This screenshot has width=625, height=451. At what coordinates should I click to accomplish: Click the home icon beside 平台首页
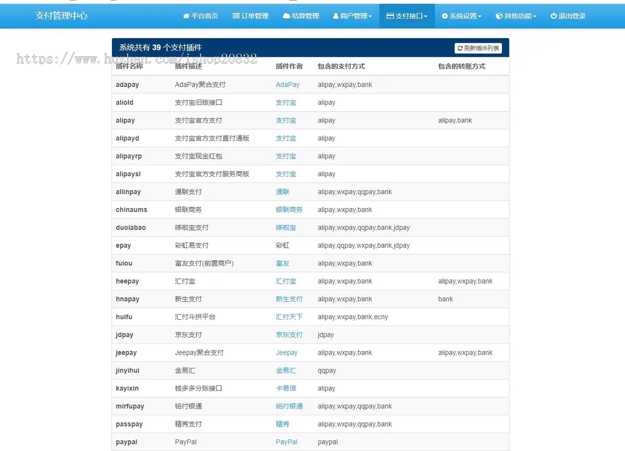pyautogui.click(x=186, y=16)
